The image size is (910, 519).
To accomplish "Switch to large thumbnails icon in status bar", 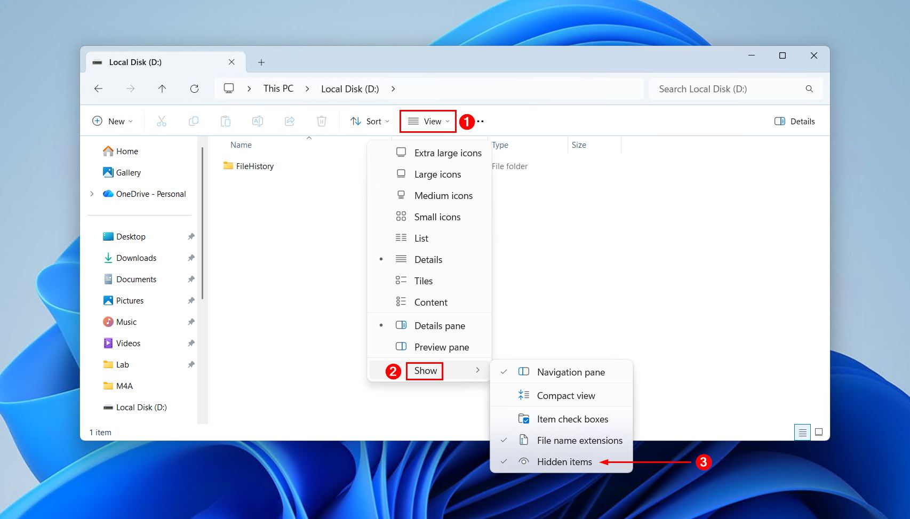I will click(x=819, y=432).
